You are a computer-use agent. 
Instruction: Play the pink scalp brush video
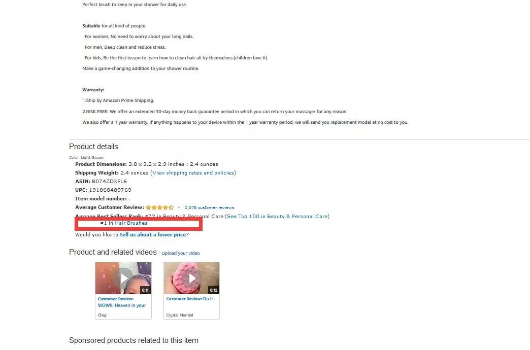point(192,278)
